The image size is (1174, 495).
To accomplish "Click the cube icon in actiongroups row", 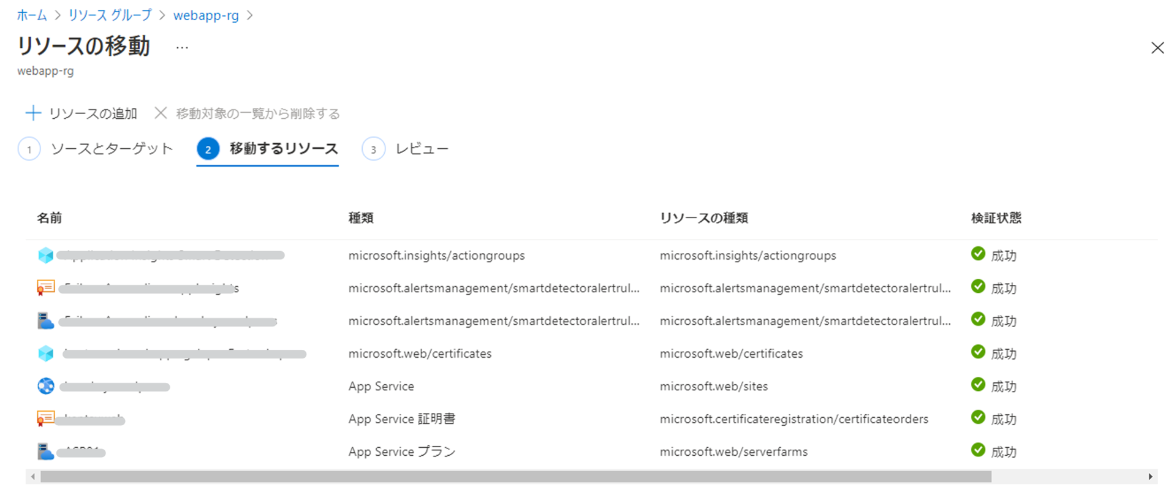I will [45, 255].
